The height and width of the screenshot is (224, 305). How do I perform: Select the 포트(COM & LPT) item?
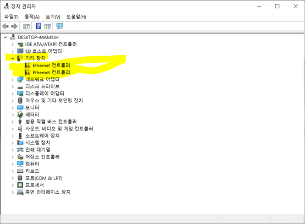coord(44,178)
